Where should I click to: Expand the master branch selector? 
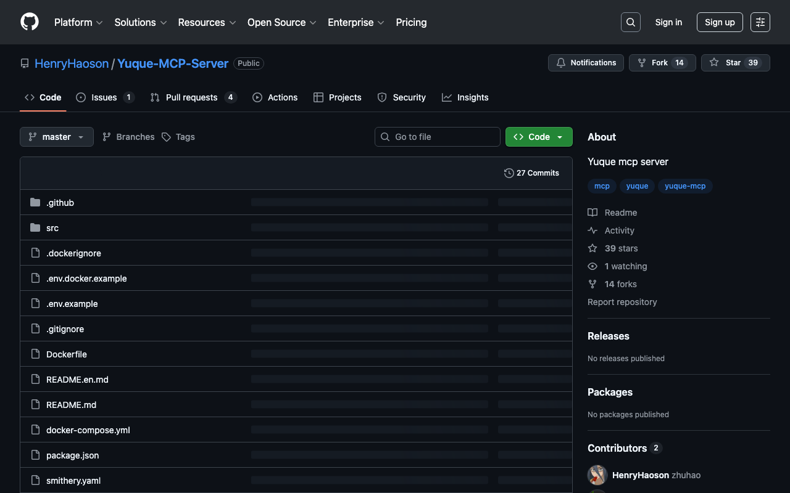(x=57, y=137)
